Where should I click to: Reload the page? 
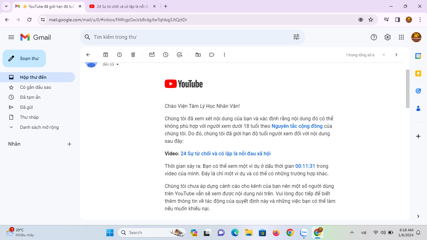click(29, 20)
